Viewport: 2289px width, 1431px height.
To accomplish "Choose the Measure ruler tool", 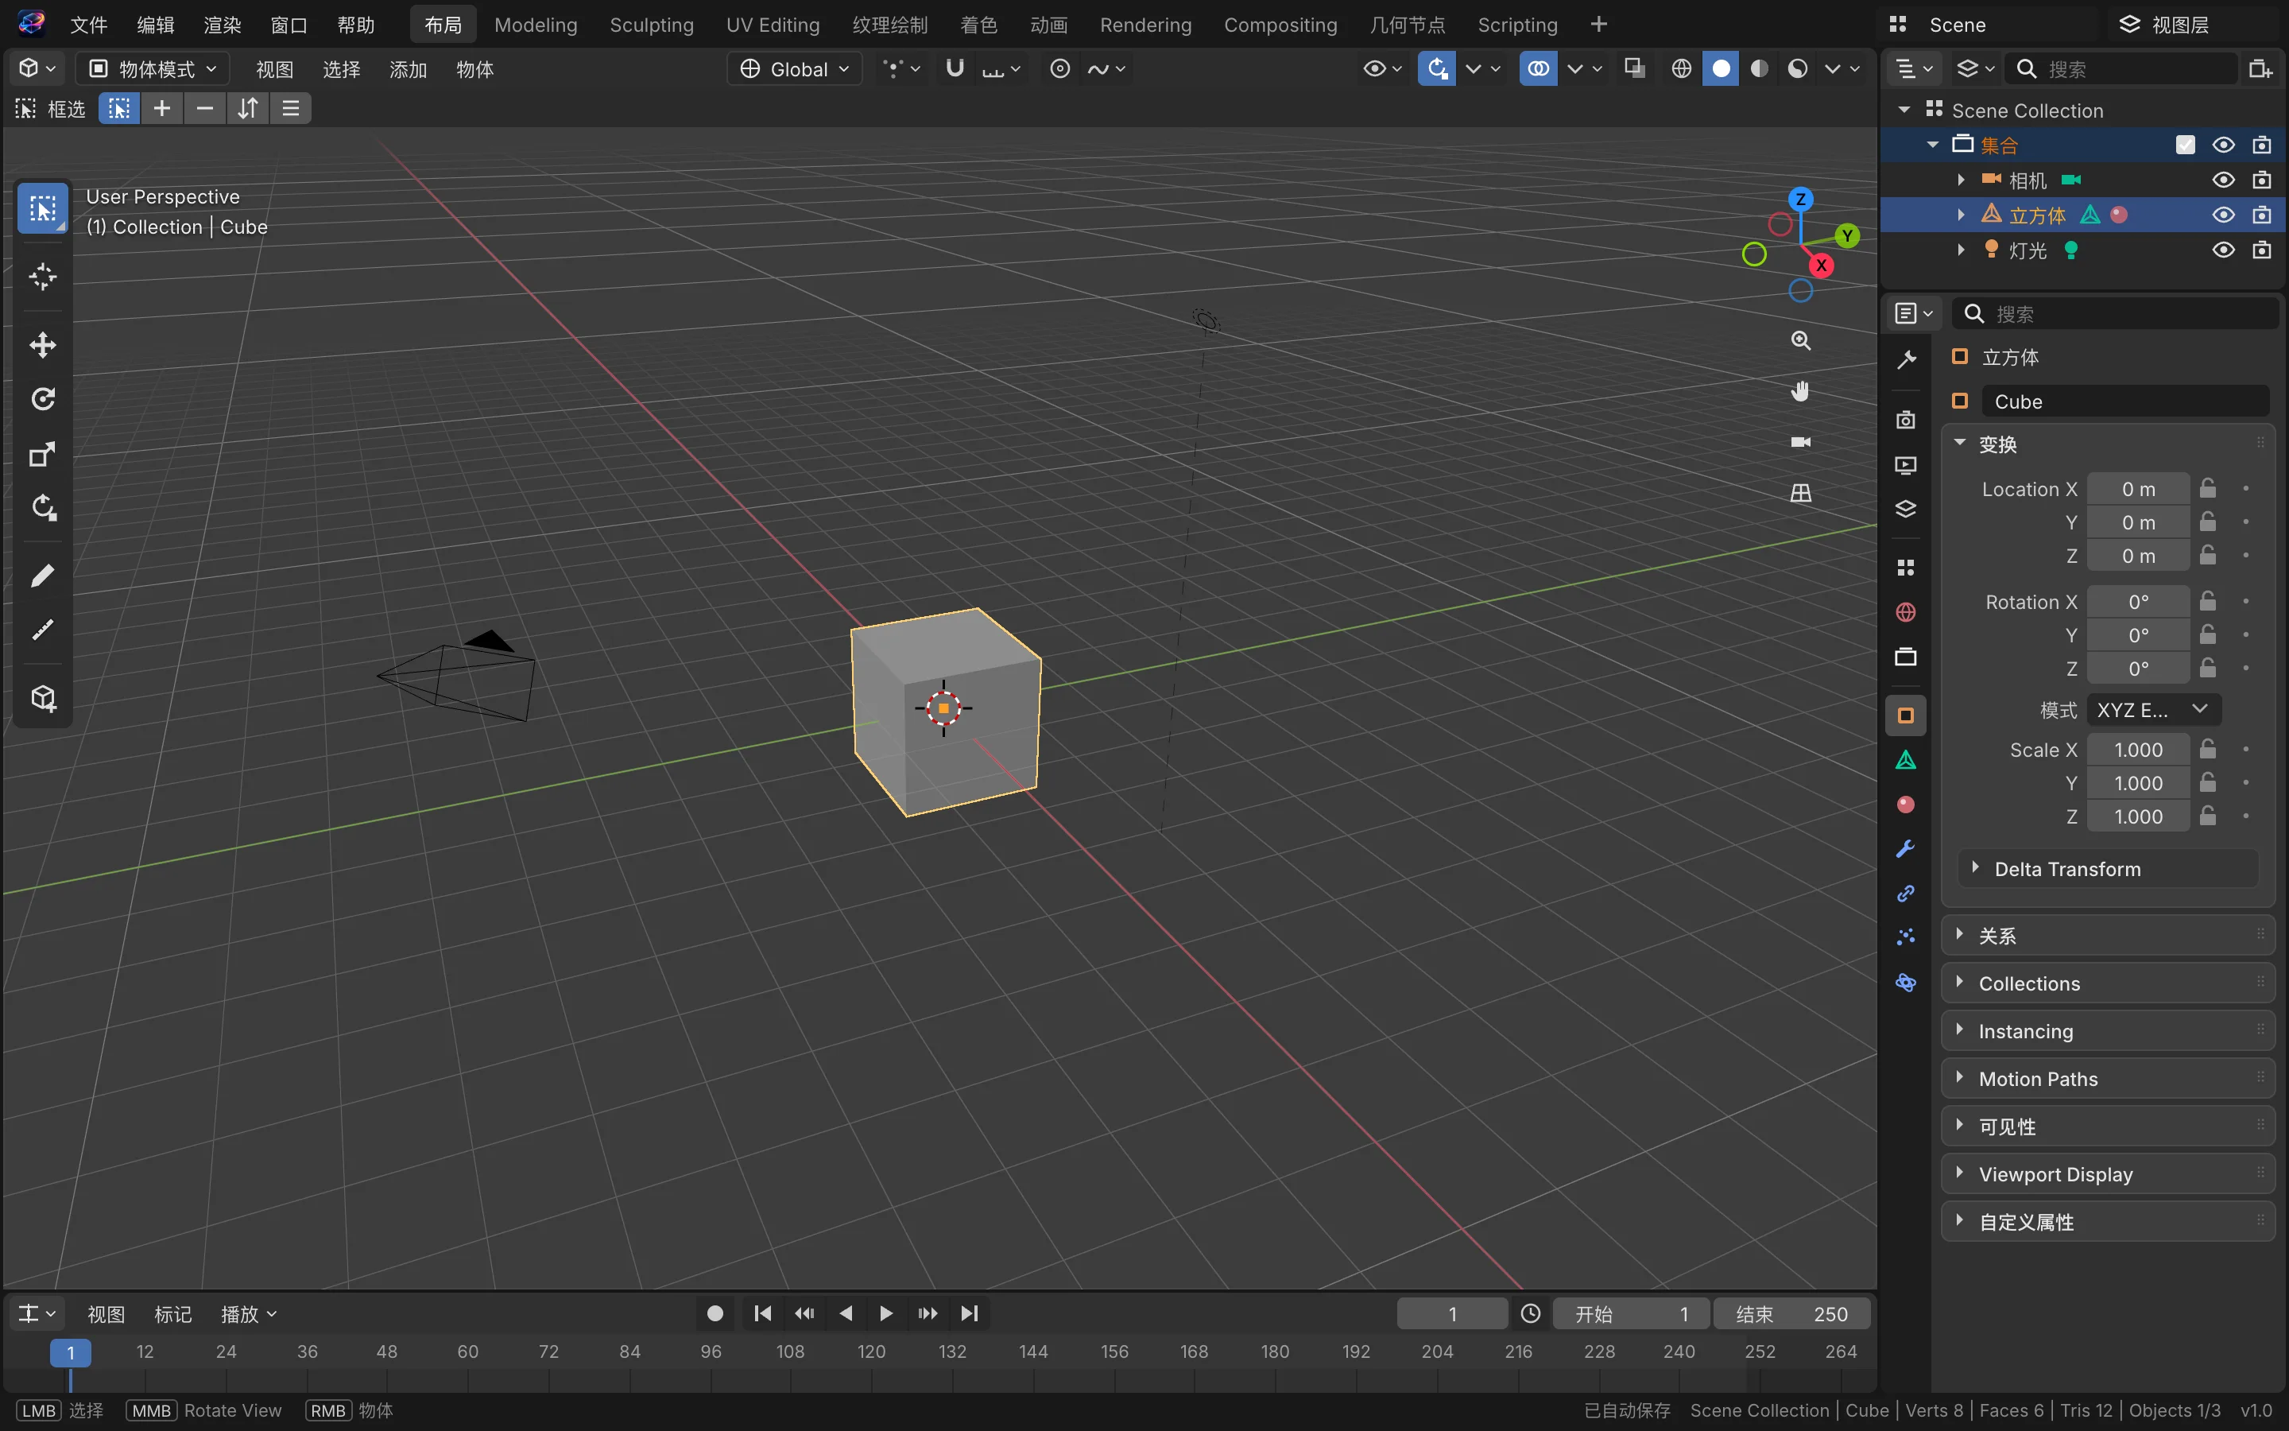I will (43, 630).
